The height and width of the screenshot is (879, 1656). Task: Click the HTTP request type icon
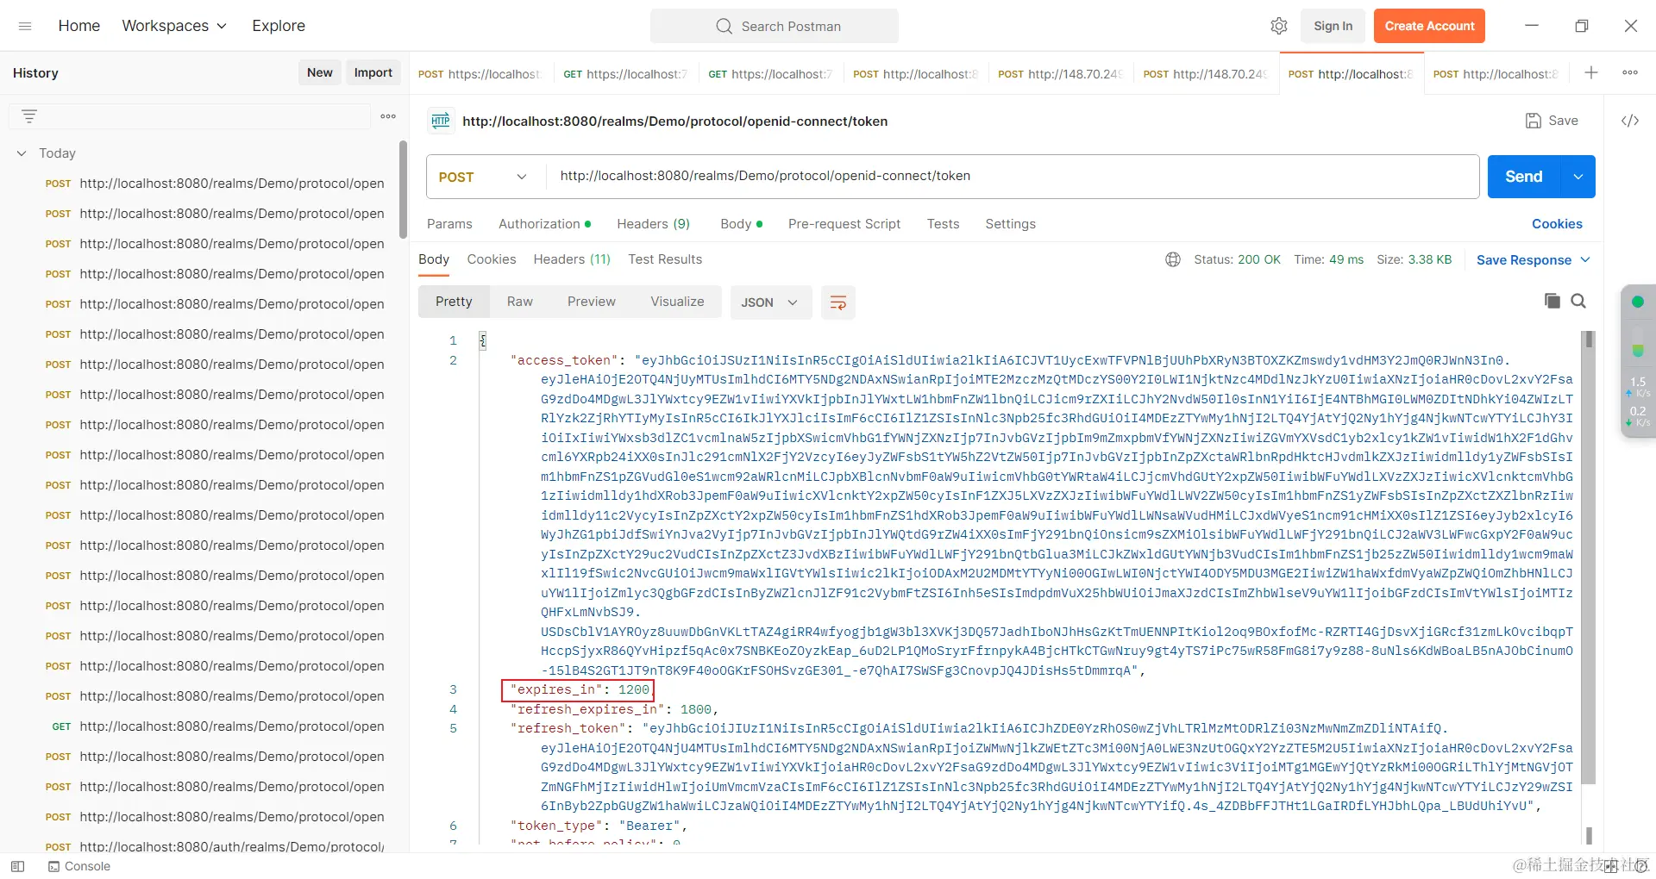tap(441, 121)
